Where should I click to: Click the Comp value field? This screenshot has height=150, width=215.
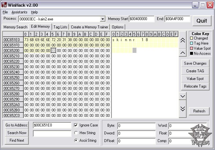(x=187, y=141)
